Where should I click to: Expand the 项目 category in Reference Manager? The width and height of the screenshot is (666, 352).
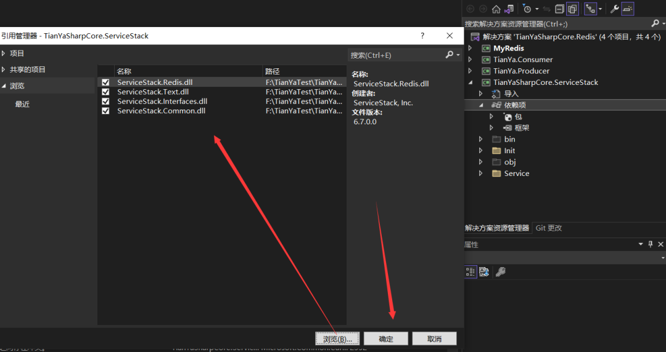pyautogui.click(x=4, y=54)
